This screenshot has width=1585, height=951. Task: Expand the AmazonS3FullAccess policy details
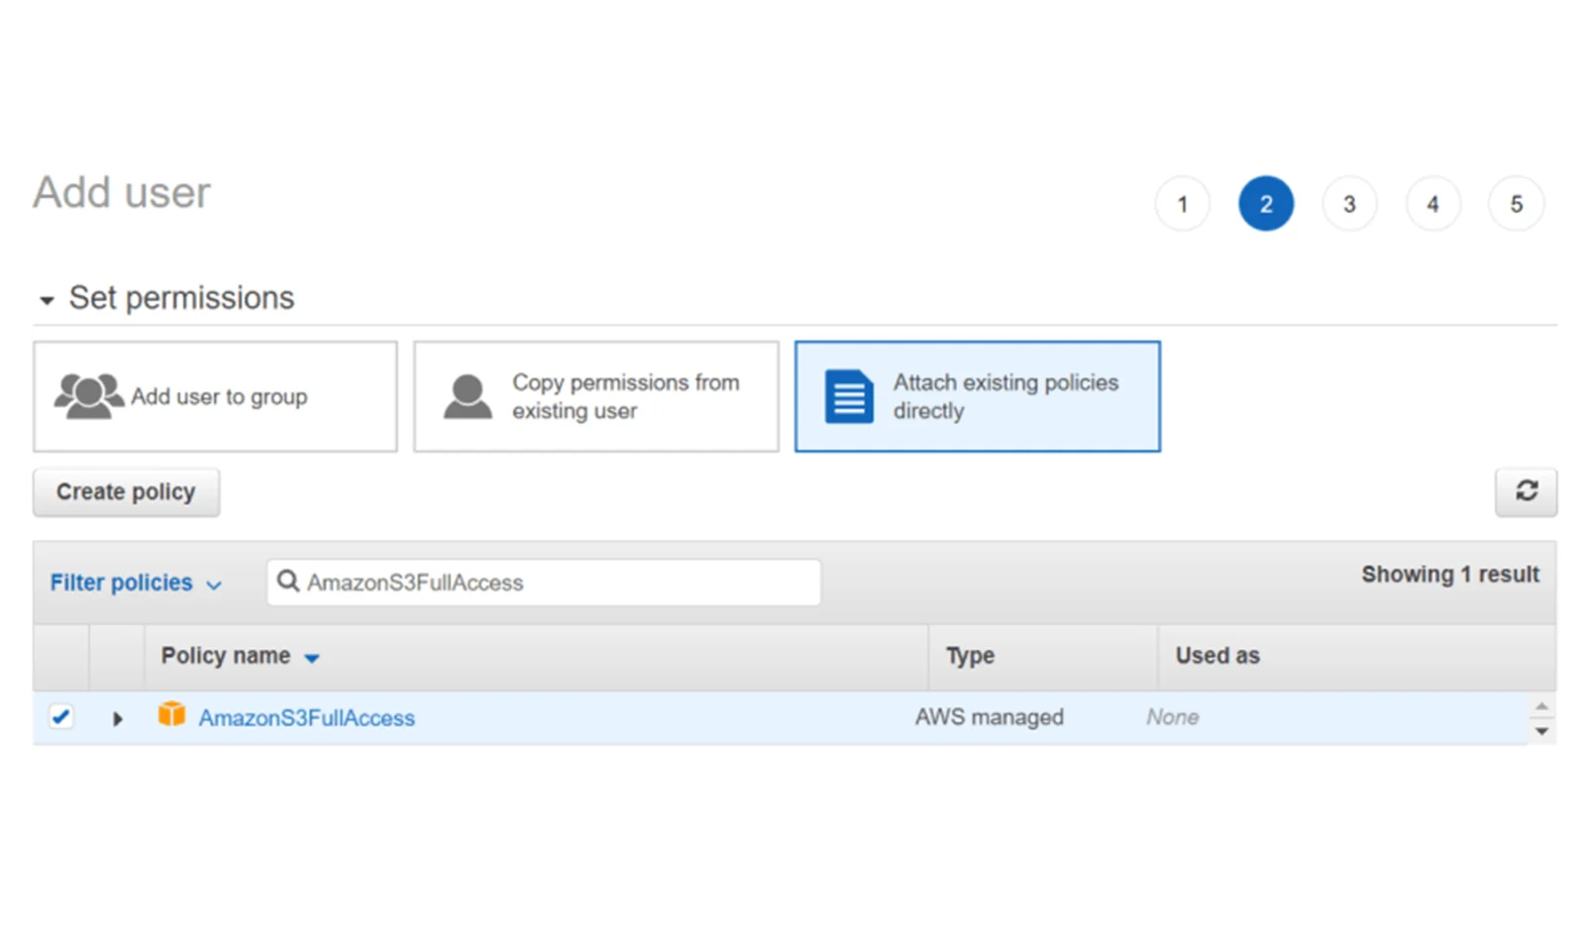(x=117, y=717)
